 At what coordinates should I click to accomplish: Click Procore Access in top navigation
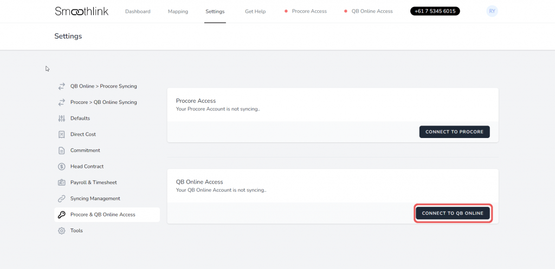(309, 11)
